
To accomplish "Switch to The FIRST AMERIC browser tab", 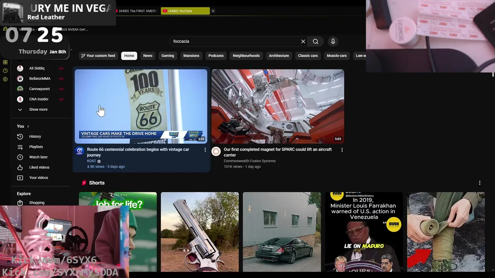I will [137, 11].
